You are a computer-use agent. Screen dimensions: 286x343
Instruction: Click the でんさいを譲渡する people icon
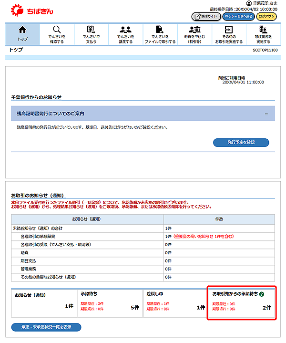pyautogui.click(x=125, y=30)
